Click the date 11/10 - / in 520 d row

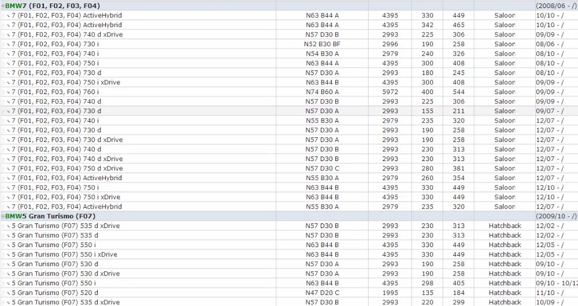tap(550, 293)
